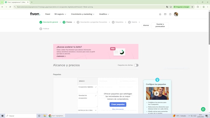Viewport: 210px width, 118px height.
Task: Bookmark page with the star icon
Action: pyautogui.click(x=192, y=7)
